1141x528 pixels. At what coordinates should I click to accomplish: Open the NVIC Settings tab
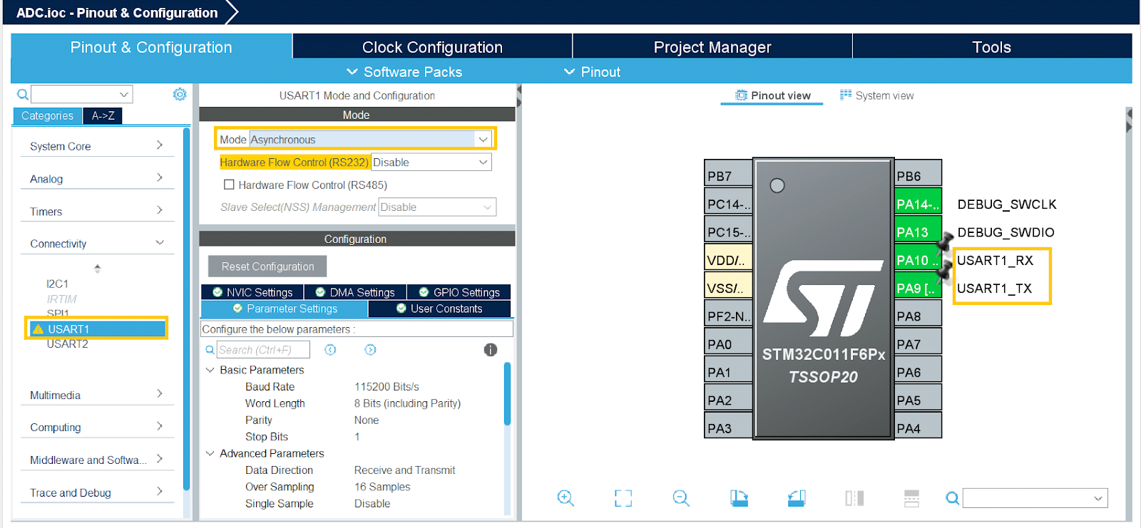[x=252, y=292]
